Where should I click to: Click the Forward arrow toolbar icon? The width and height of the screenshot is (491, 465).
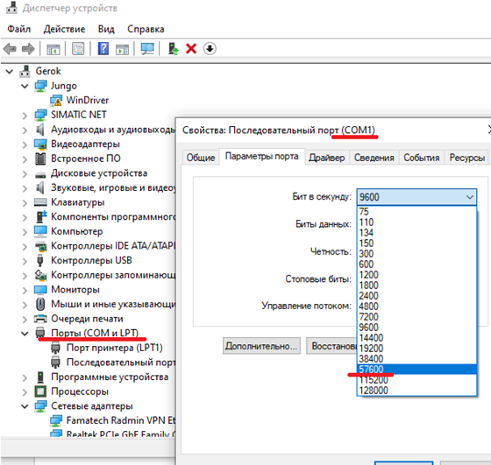28,49
